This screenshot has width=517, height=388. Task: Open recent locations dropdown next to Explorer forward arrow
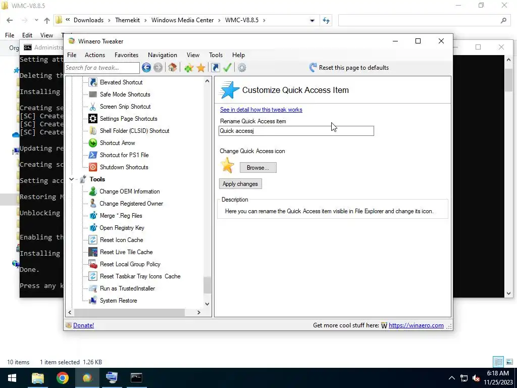pos(36,20)
